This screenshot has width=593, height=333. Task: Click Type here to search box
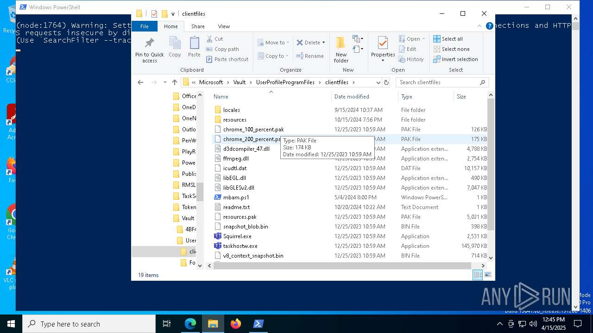tap(89, 324)
